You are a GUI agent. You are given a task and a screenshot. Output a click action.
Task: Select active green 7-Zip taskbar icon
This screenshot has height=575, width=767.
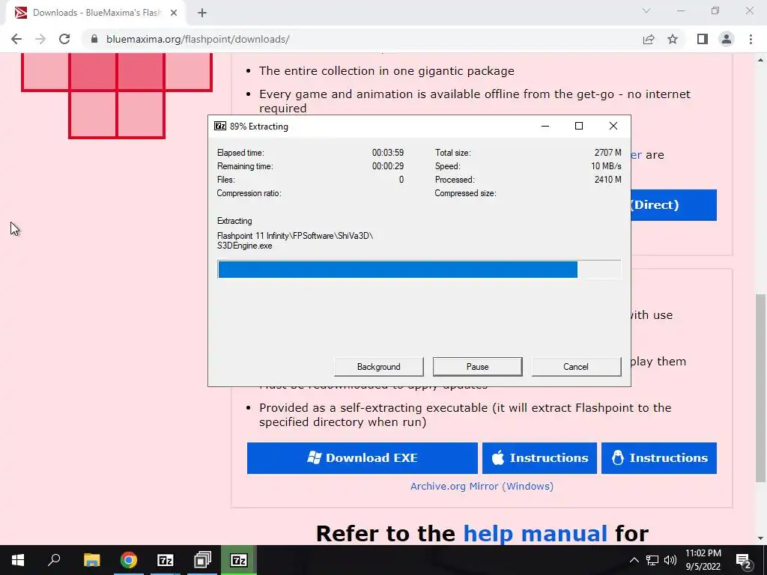[239, 560]
